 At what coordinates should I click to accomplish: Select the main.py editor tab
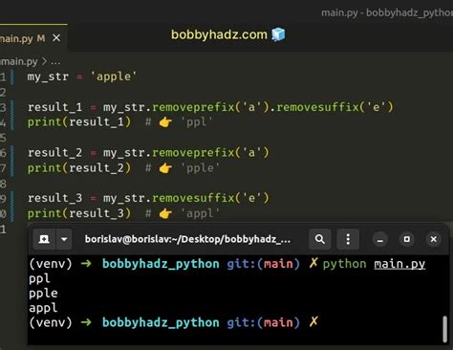[x=33, y=38]
